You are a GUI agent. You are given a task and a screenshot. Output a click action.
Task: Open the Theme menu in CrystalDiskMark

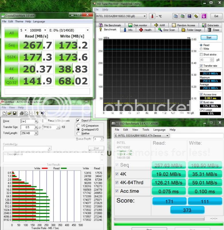19,21
